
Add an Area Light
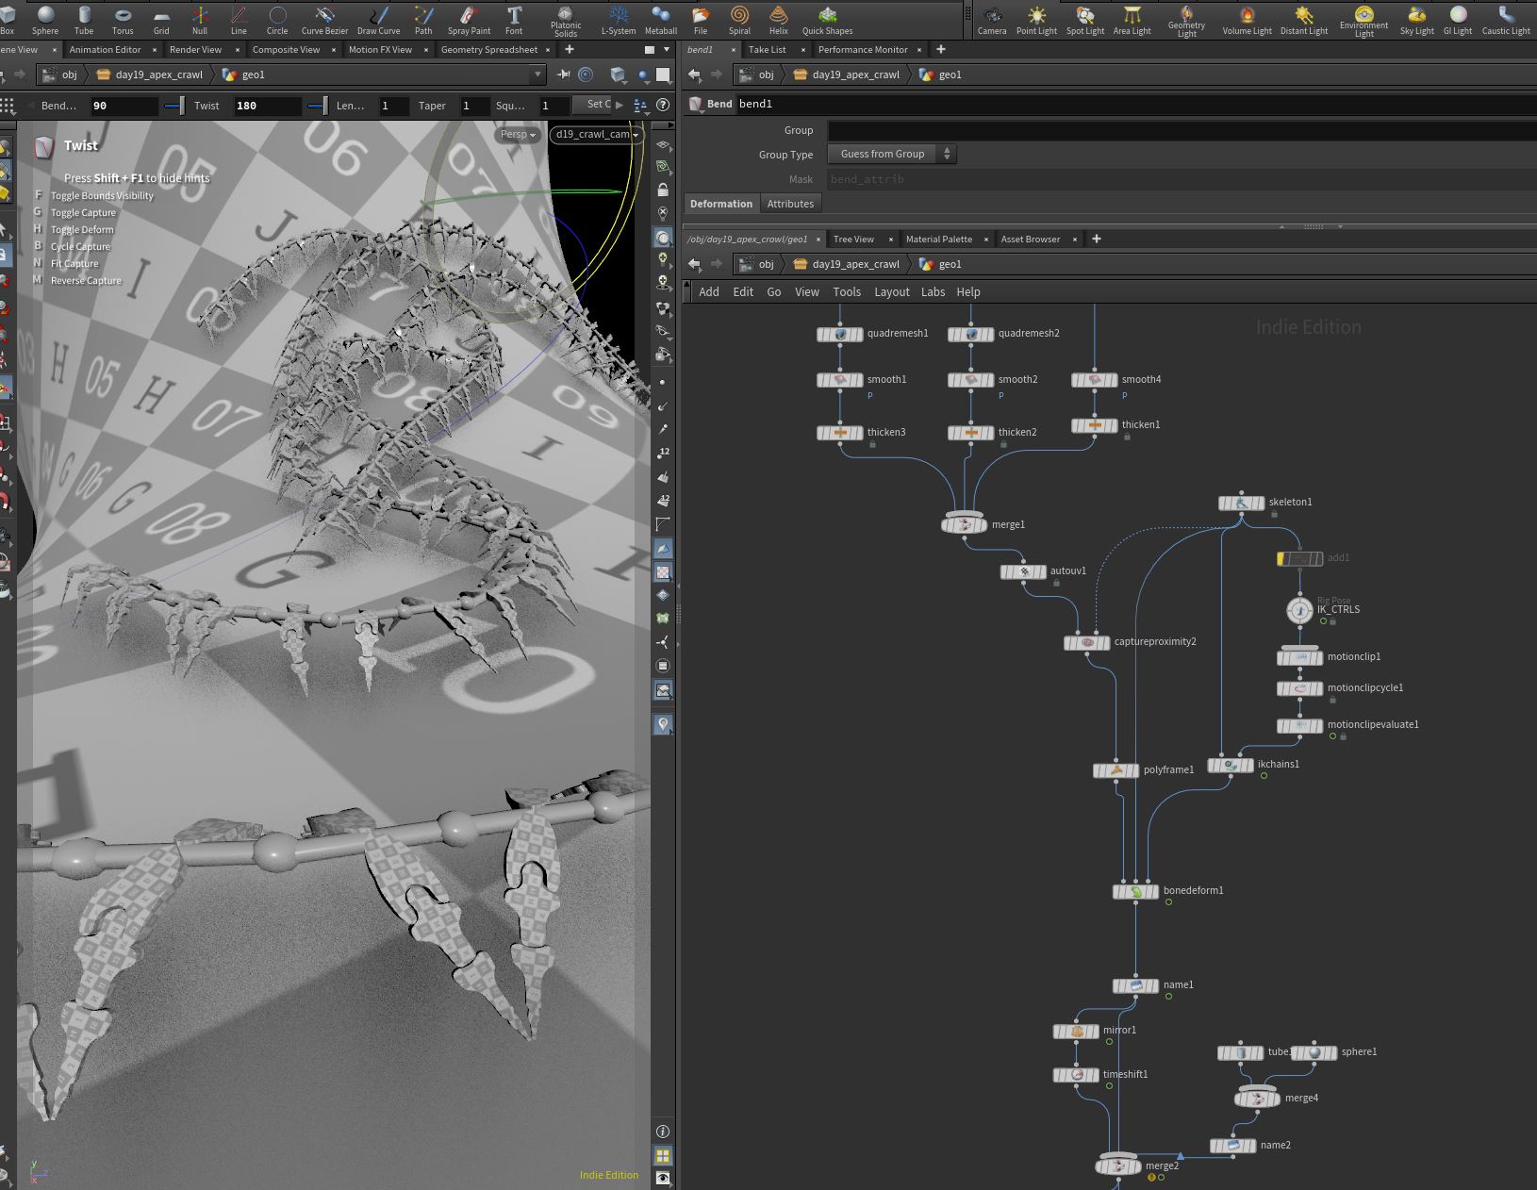click(1132, 19)
